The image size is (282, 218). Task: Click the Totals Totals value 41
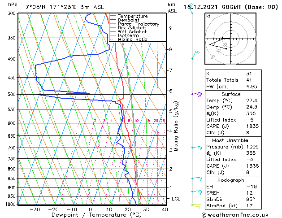click(249, 80)
